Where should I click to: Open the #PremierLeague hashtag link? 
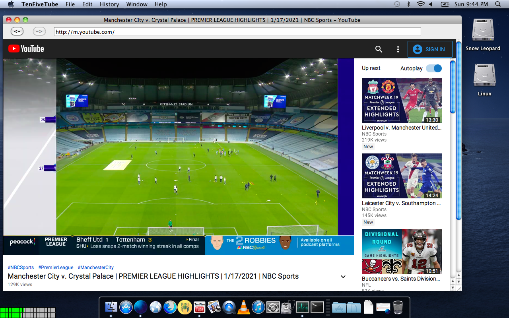[56, 268]
